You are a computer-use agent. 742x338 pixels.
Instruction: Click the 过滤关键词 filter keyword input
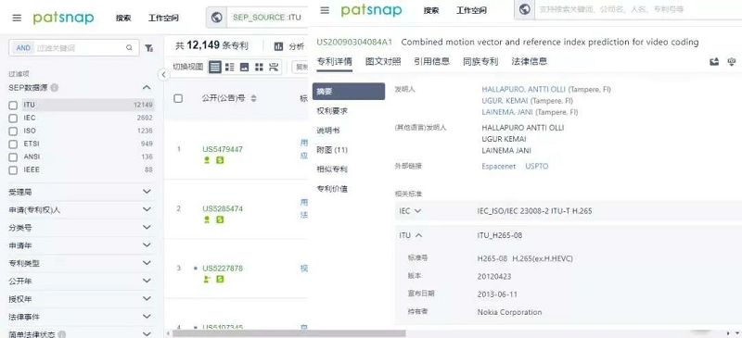click(x=80, y=48)
